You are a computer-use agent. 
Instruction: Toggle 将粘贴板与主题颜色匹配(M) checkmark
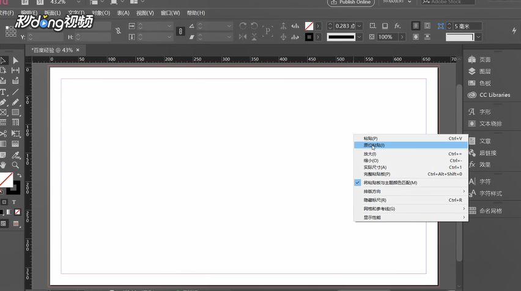(358, 183)
